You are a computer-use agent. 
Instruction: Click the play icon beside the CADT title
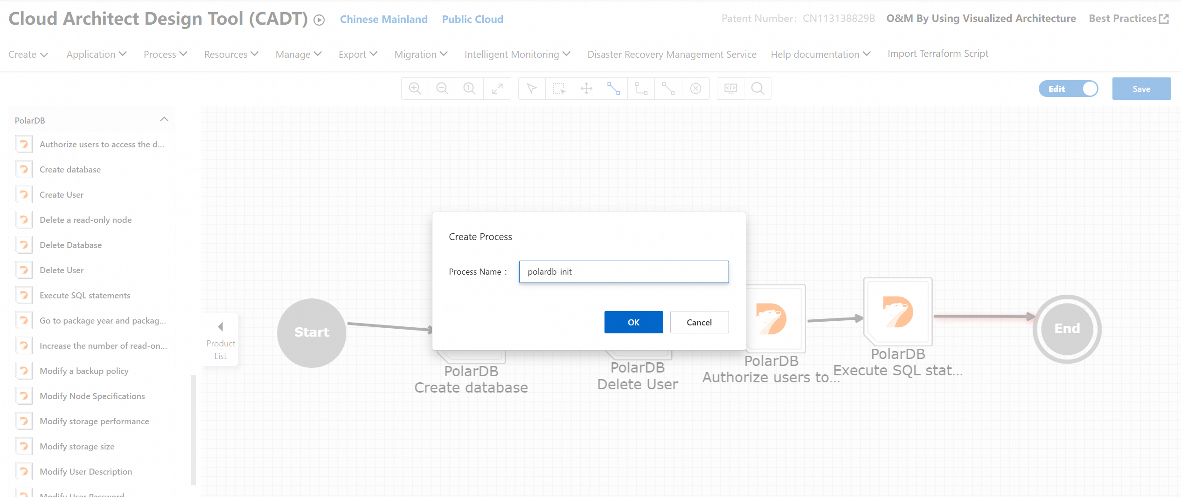point(319,20)
